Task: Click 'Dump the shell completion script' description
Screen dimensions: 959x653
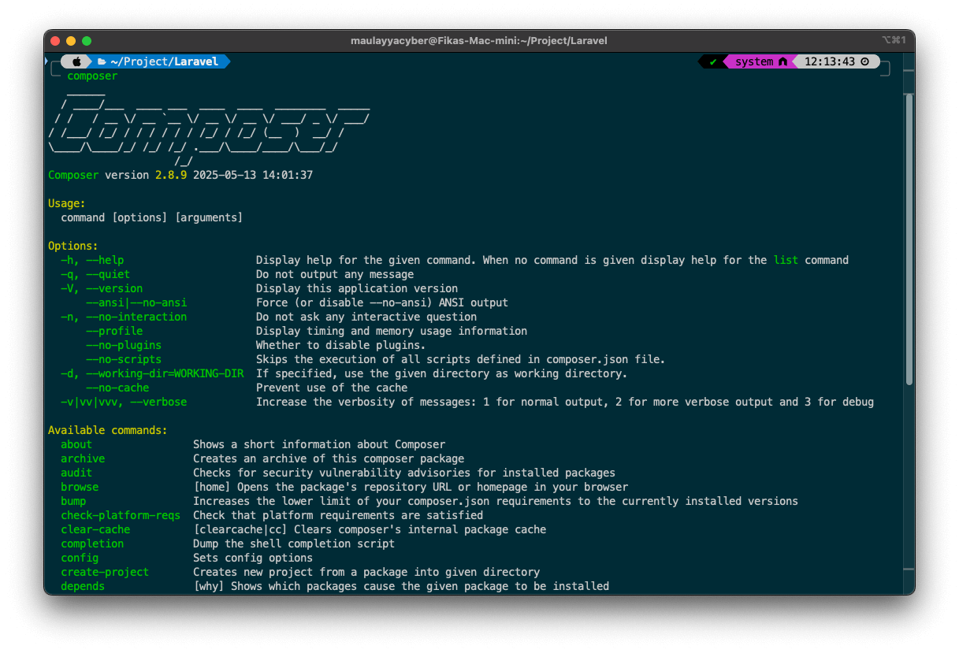Action: tap(294, 544)
